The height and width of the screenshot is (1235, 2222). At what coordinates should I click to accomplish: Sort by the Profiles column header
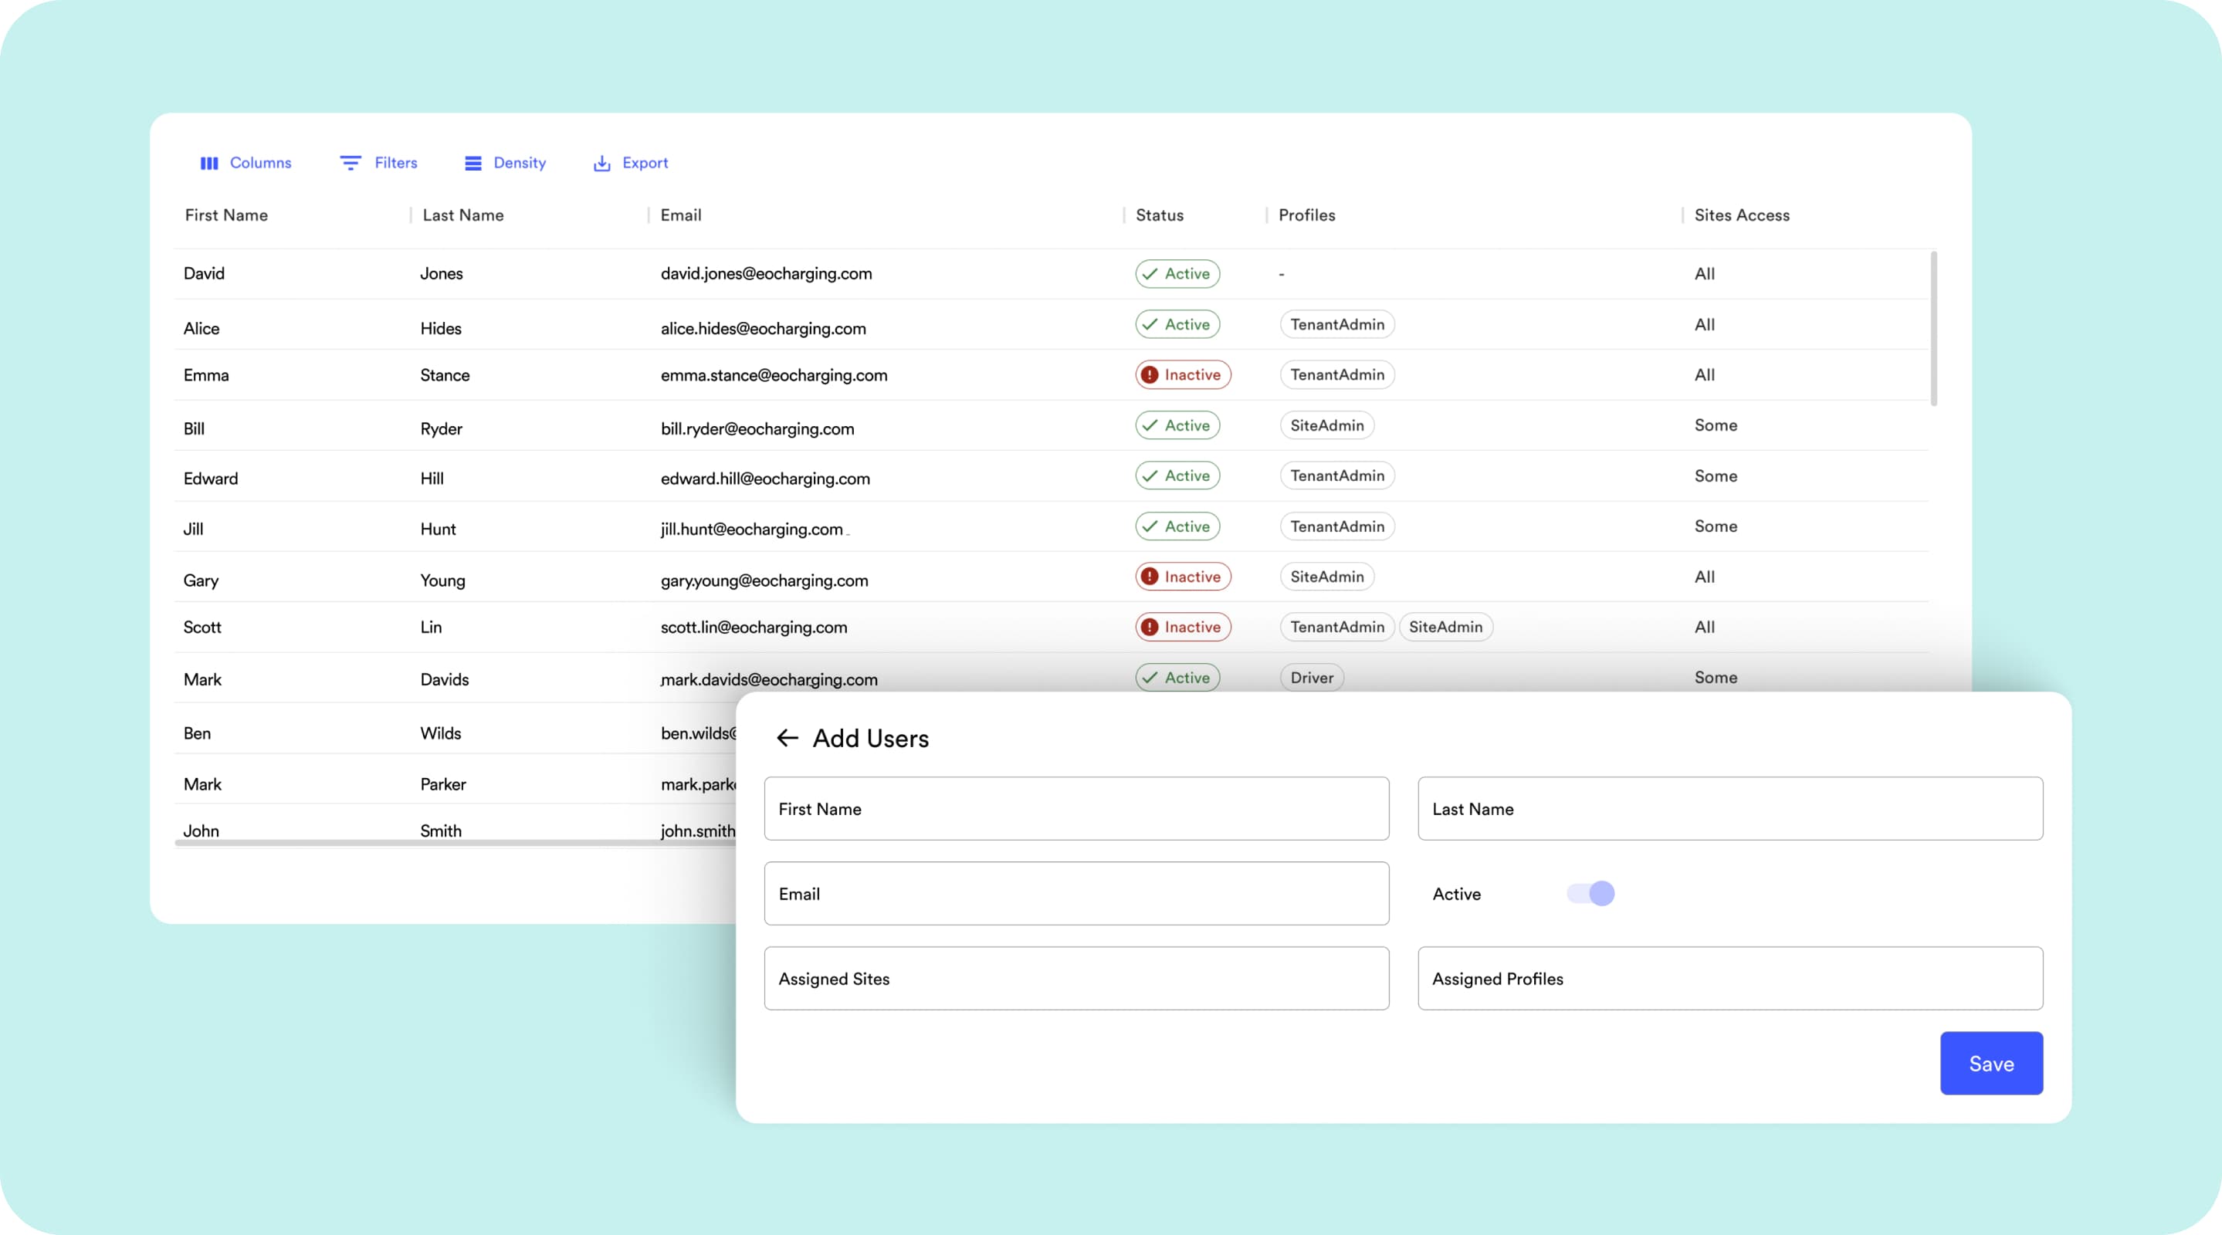click(x=1307, y=215)
